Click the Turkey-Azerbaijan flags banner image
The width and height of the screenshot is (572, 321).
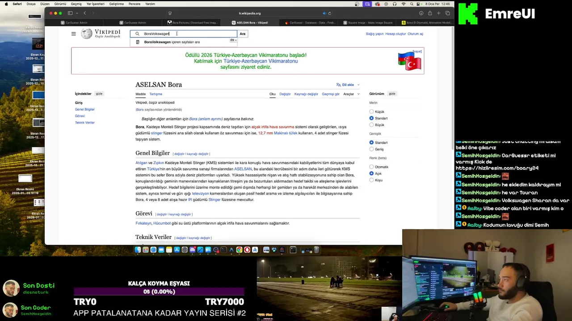click(410, 62)
